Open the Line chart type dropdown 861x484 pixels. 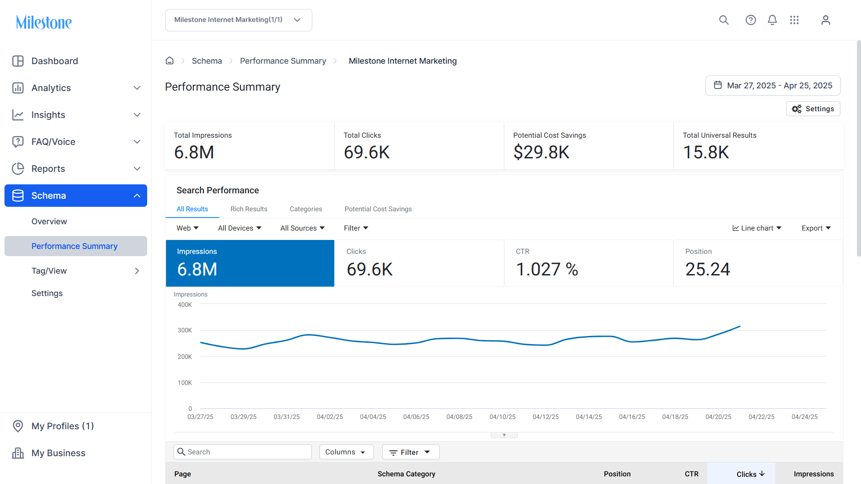[x=757, y=228]
